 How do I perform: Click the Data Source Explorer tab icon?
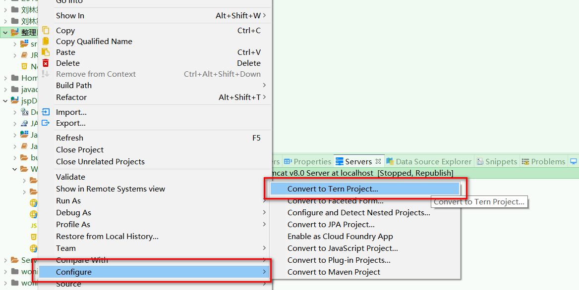point(390,161)
